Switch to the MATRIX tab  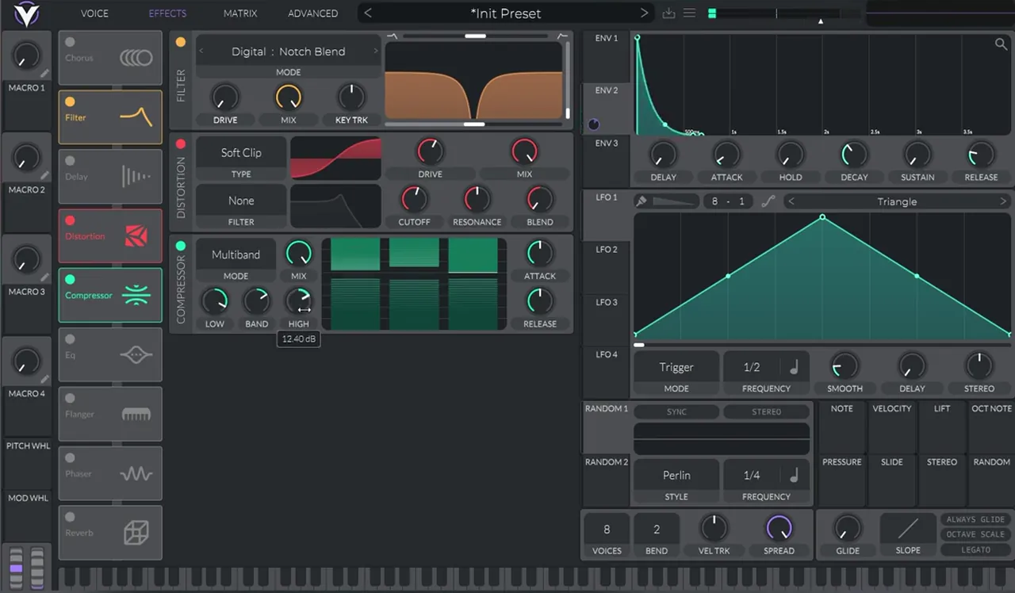[240, 13]
